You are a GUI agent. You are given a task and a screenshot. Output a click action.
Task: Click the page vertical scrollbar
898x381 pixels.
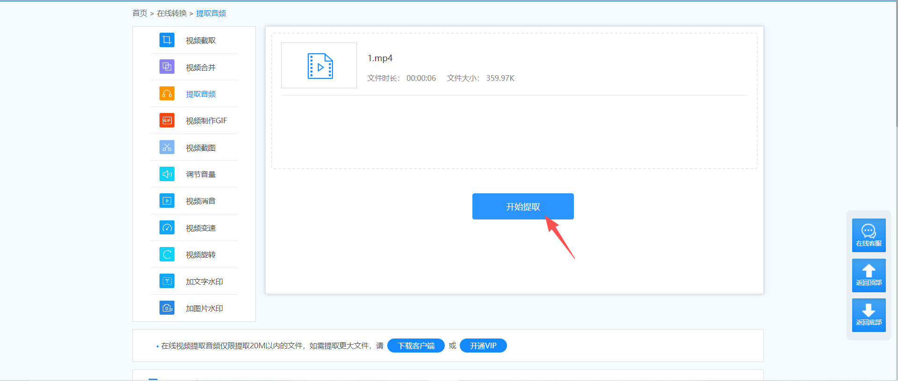[896, 63]
